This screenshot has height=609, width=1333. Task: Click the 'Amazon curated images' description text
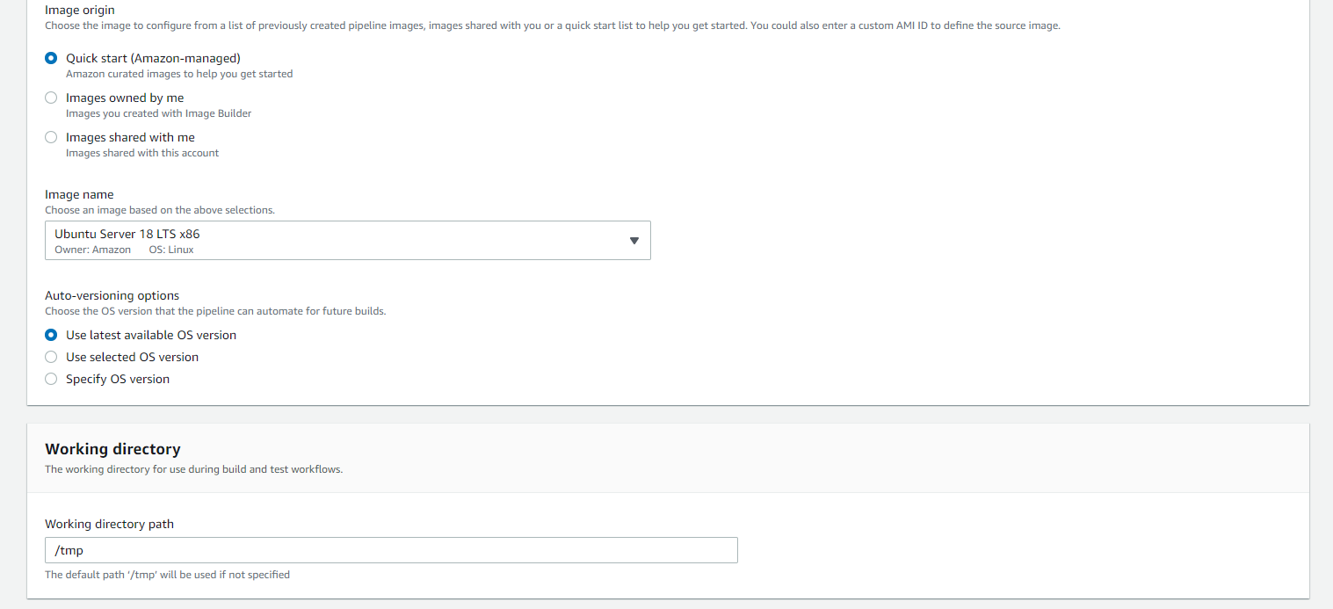179,74
